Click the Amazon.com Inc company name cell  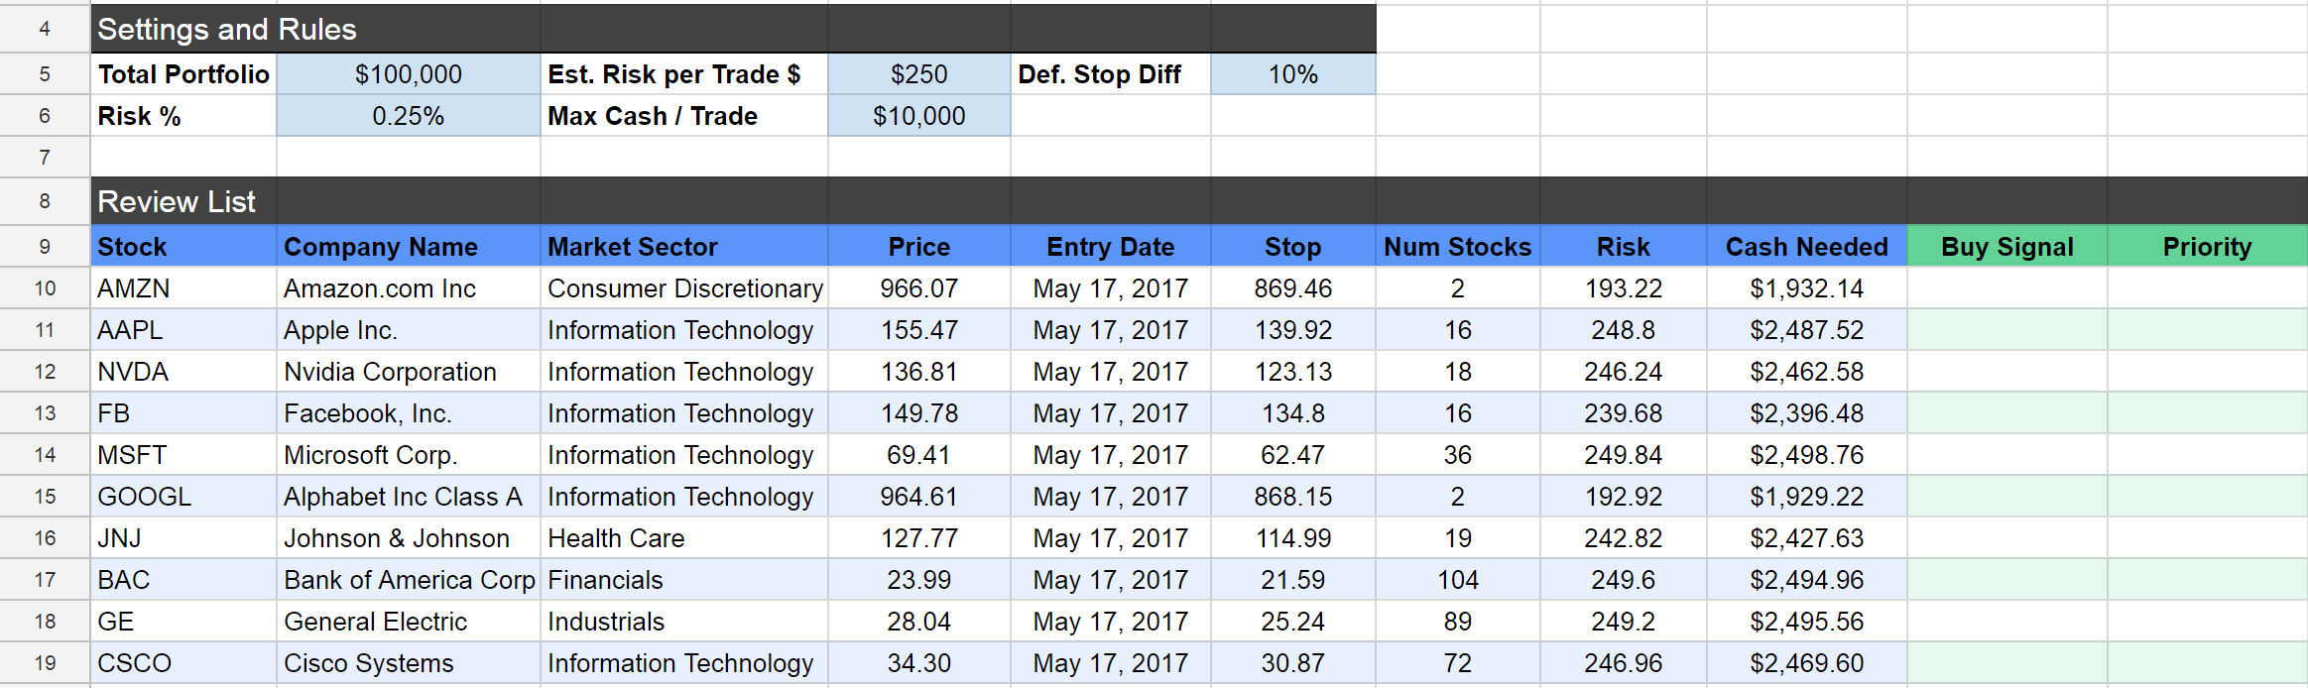pos(408,288)
